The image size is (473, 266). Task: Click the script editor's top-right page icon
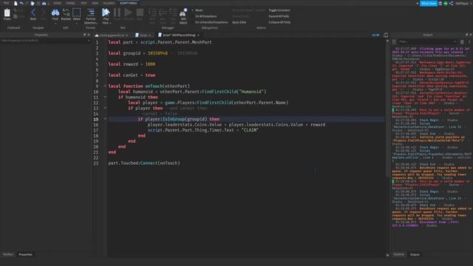(386, 35)
